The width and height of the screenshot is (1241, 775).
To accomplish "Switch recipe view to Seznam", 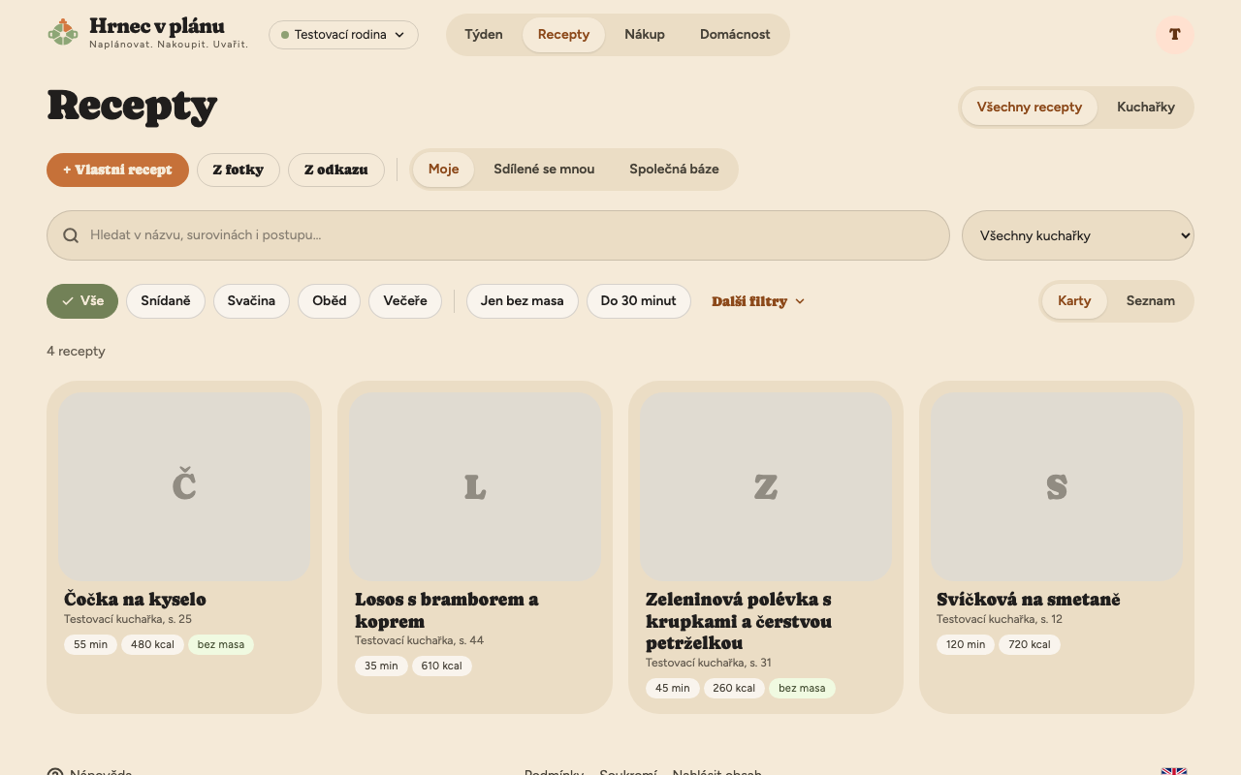I will [x=1150, y=301].
